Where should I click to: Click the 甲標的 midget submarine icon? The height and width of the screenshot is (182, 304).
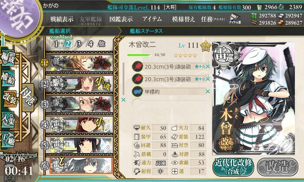click(x=137, y=91)
